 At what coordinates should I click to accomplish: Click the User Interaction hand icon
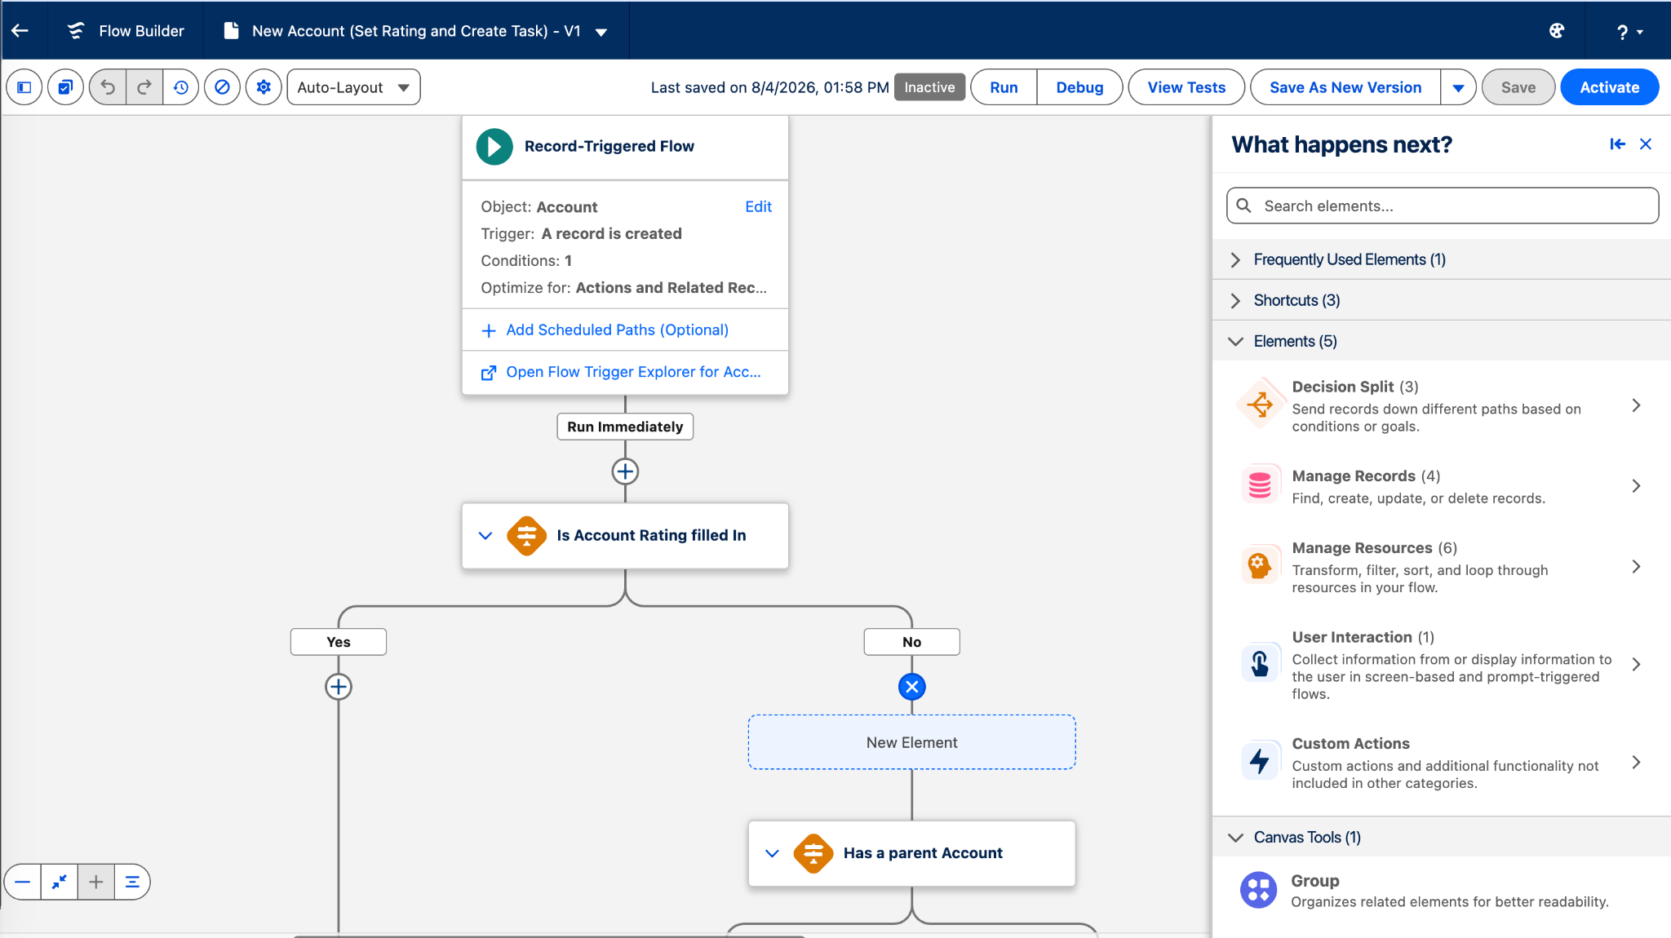tap(1260, 663)
